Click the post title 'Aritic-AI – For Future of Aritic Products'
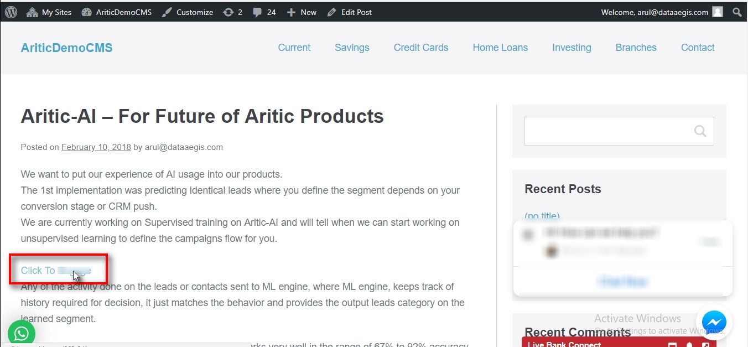The height and width of the screenshot is (347, 748). 202,116
